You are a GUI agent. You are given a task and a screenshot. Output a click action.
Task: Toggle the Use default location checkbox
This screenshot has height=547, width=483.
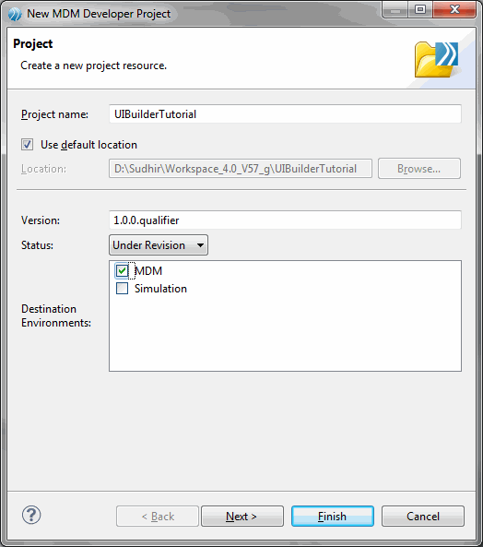click(27, 145)
